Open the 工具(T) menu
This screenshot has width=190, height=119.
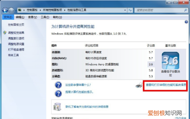pos(45,17)
